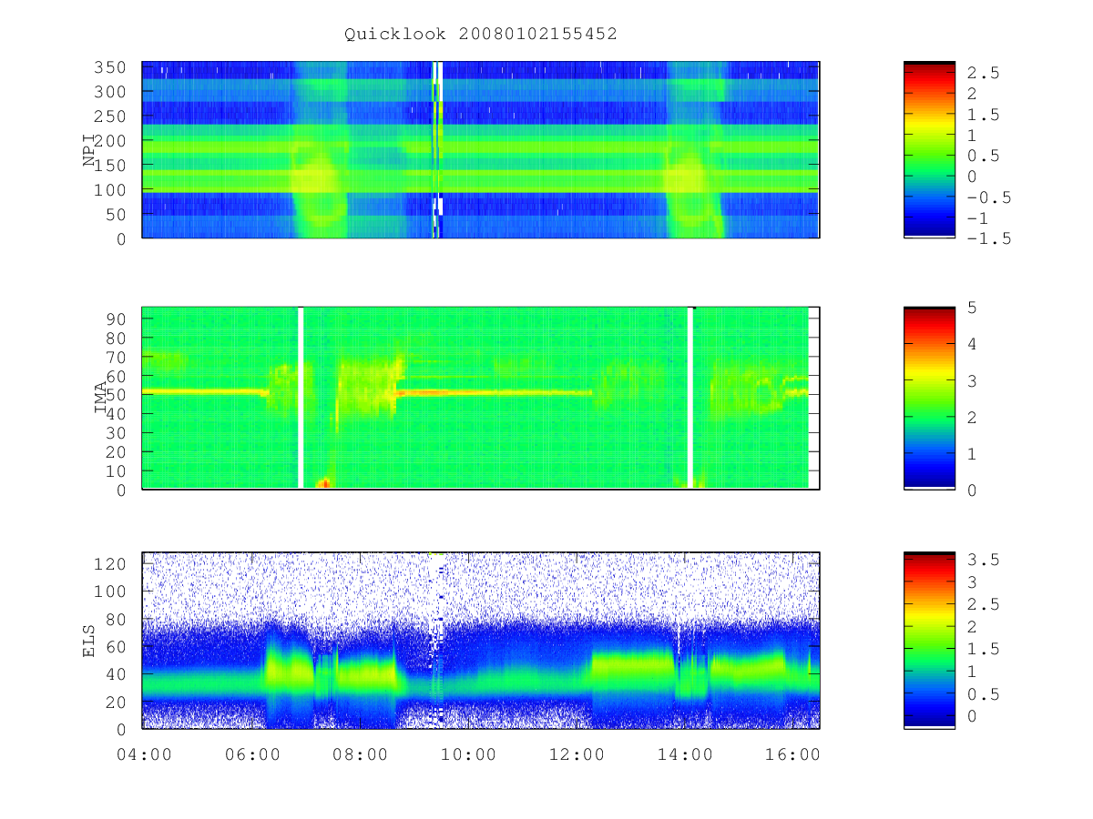
Task: Click inside the ELS spectrogram plot
Action: (x=481, y=641)
